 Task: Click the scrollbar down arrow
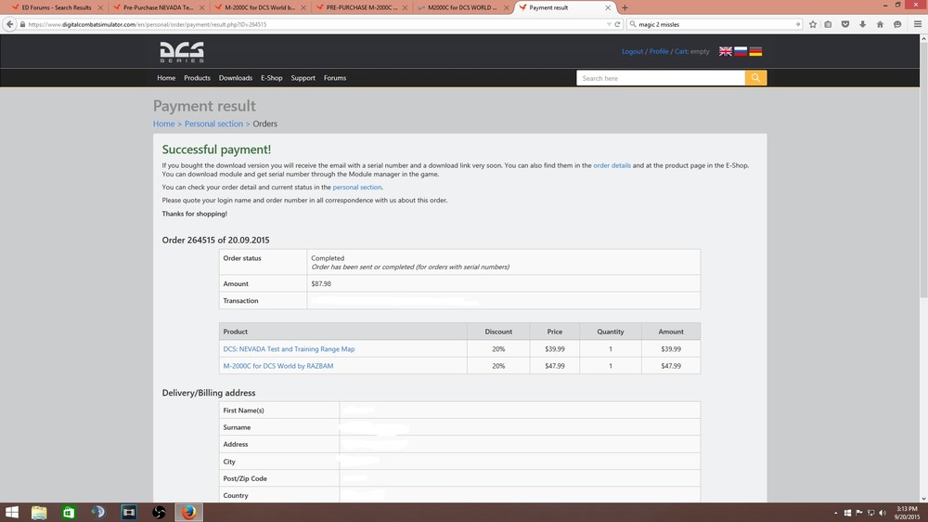[923, 498]
